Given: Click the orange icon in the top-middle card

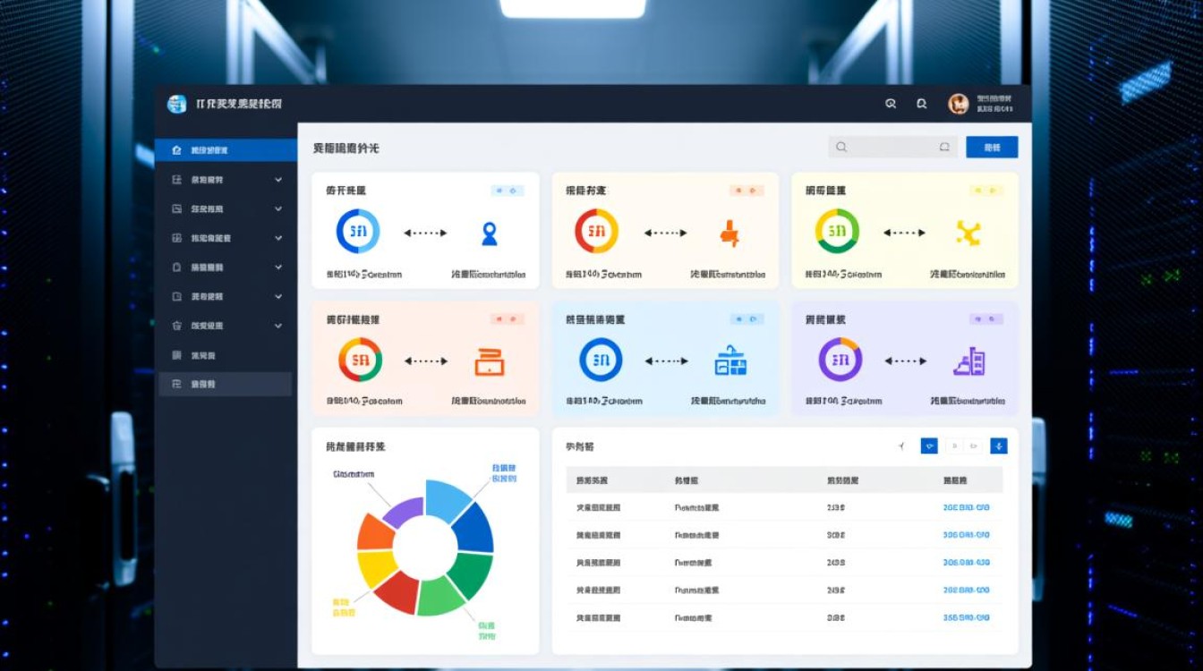Looking at the screenshot, I should (x=729, y=233).
